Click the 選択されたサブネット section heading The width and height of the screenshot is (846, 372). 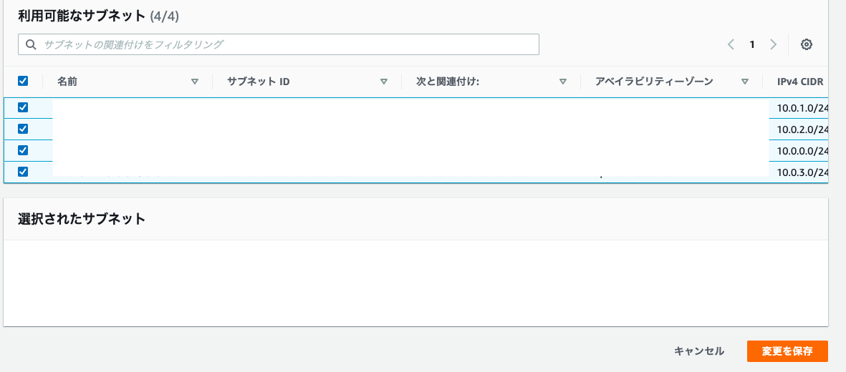[82, 219]
